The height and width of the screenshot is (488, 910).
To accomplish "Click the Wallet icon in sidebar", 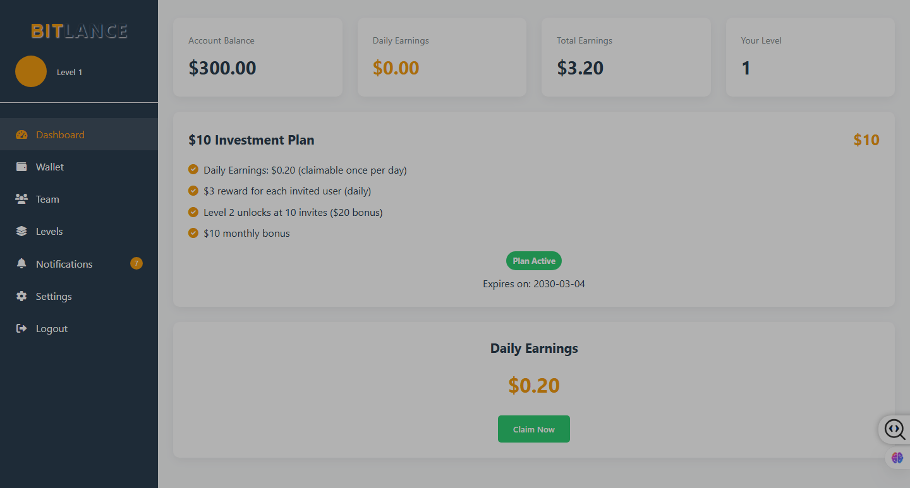I will click(21, 167).
